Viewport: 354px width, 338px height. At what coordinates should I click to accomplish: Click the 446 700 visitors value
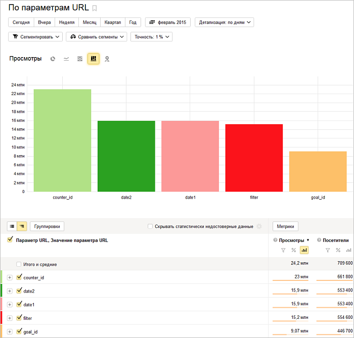tap(345, 331)
